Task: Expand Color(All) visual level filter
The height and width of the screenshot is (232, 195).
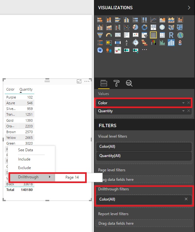Action: pyautogui.click(x=144, y=147)
